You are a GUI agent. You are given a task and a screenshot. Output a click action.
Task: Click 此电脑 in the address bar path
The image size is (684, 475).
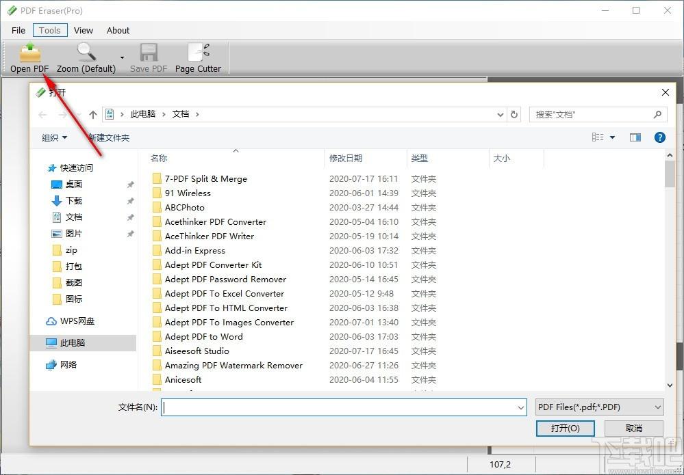[x=143, y=114]
